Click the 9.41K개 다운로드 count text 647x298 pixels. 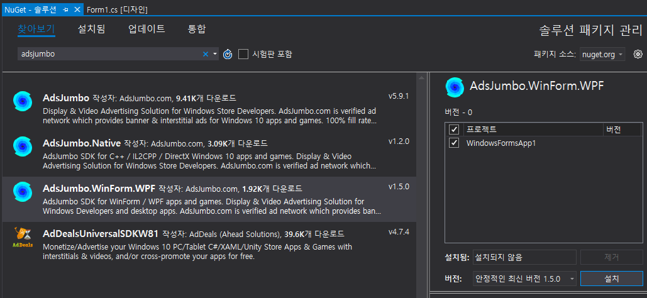tap(206, 98)
